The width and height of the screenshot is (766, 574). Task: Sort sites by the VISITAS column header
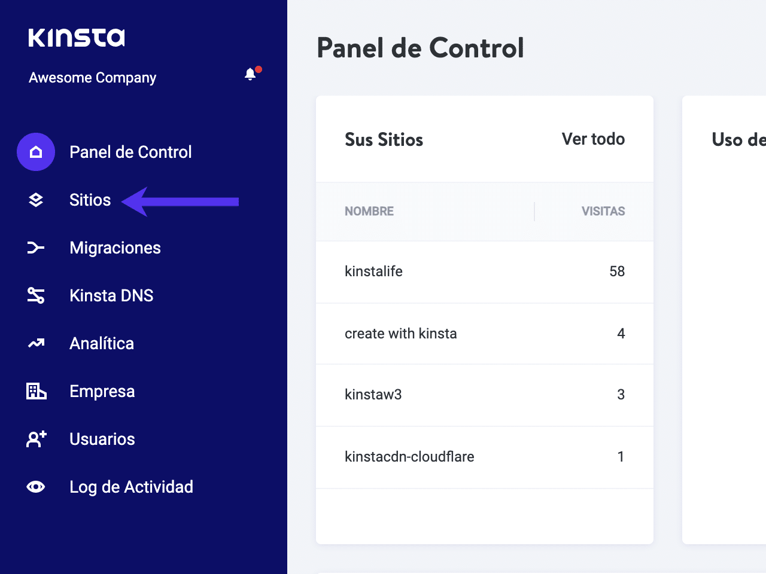[x=603, y=211]
